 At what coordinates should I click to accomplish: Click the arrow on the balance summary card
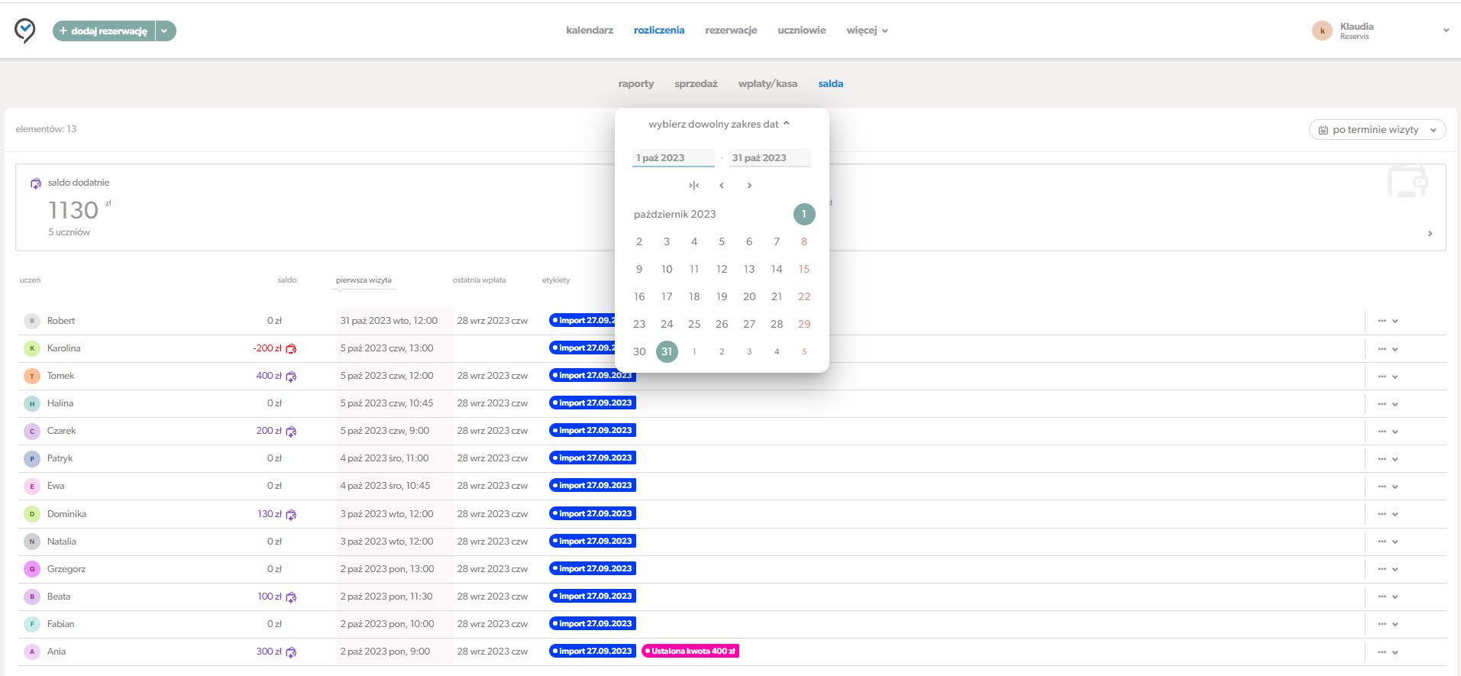1430,234
